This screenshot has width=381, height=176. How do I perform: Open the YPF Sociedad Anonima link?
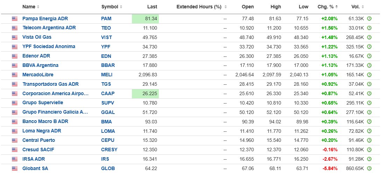(x=49, y=46)
